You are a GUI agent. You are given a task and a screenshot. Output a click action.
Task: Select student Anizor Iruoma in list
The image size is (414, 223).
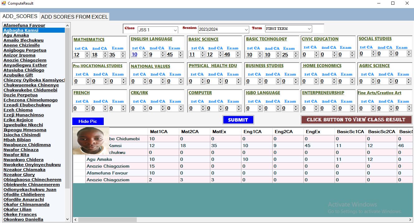(19, 55)
